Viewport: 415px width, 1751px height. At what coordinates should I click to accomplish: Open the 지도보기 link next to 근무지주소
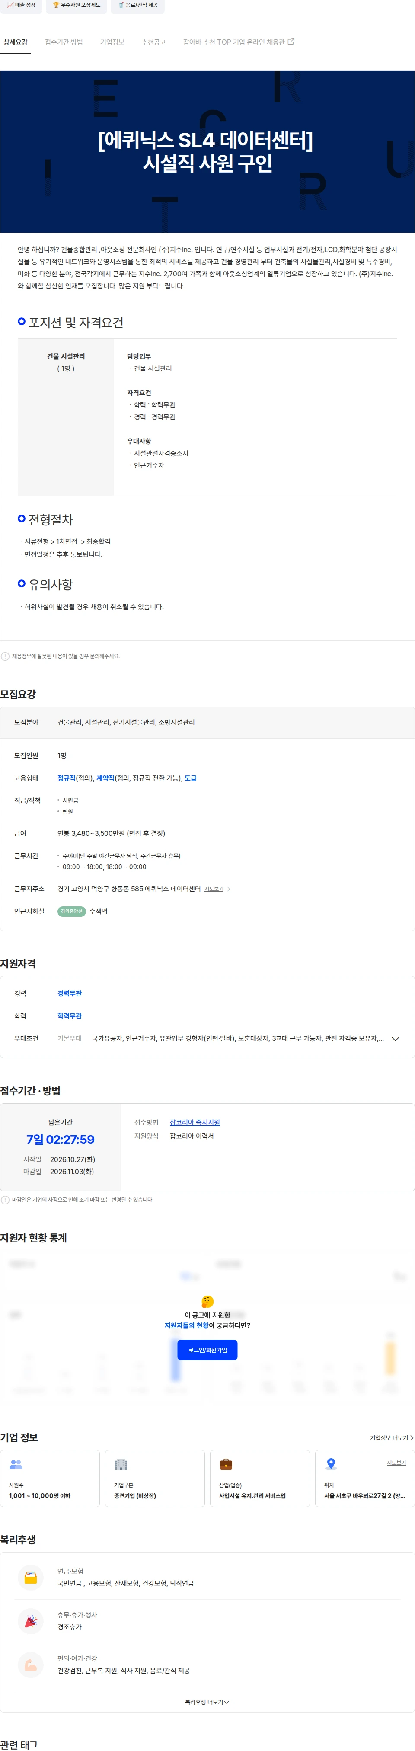[x=214, y=889]
